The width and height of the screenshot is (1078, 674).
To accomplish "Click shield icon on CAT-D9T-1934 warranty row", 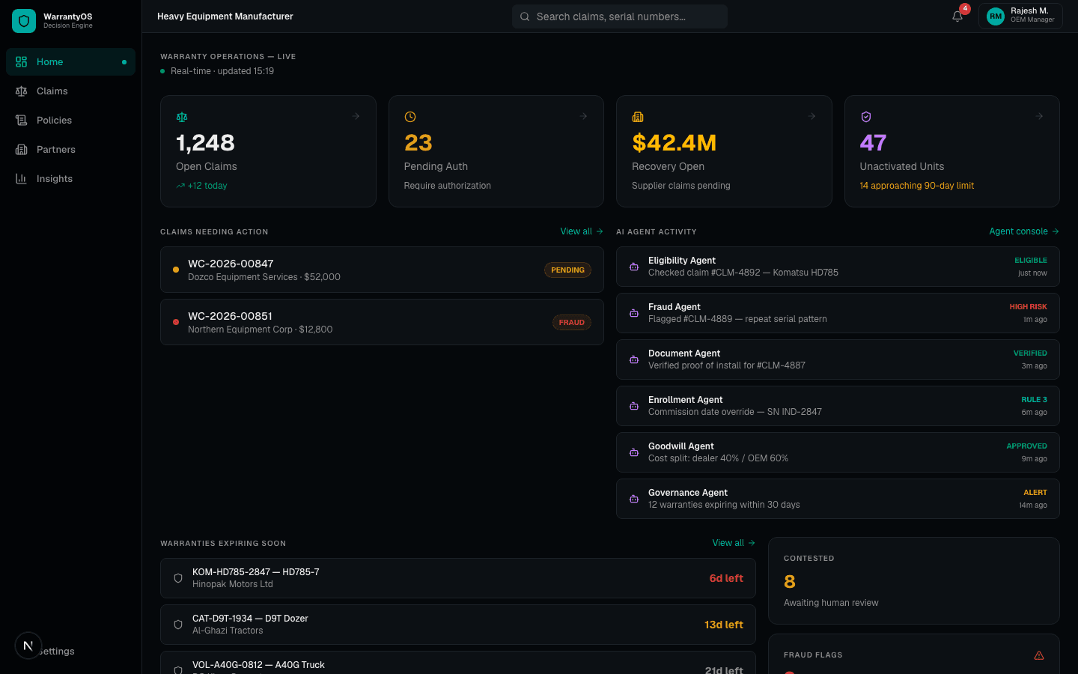I will tap(178, 625).
